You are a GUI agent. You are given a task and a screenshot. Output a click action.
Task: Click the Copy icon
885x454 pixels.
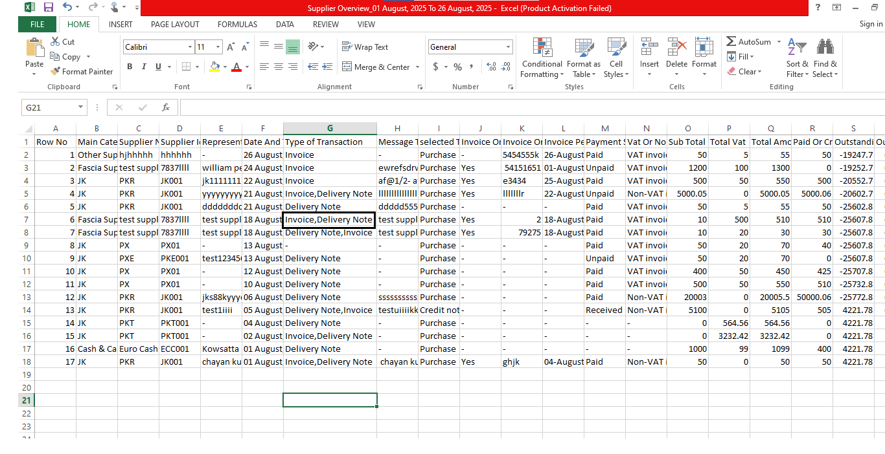click(x=55, y=57)
